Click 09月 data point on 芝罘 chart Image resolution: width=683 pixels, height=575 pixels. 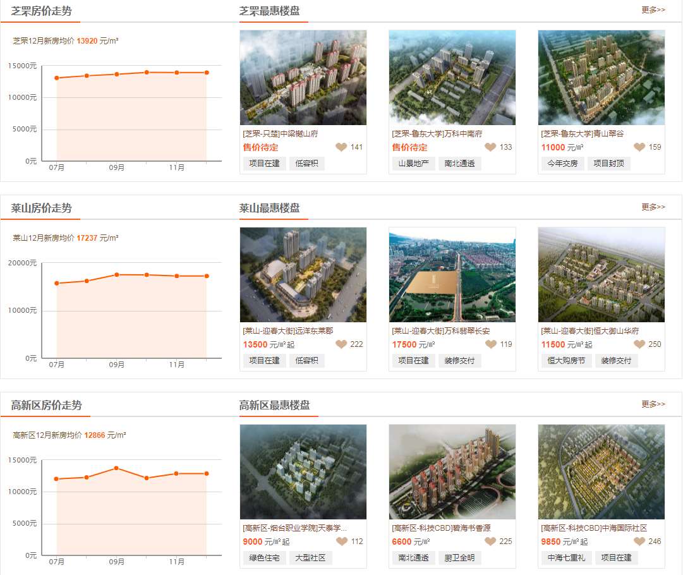pyautogui.click(x=117, y=75)
